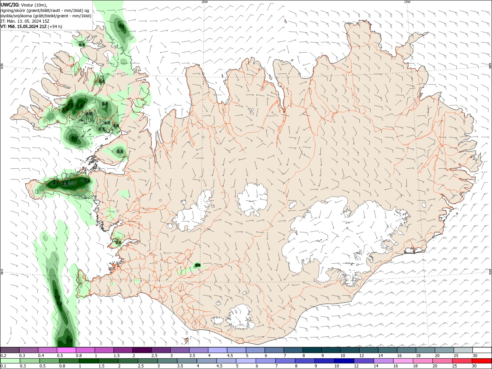This screenshot has width=492, height=369.
Task: Select the darkest green 1 swatch in lower legend
Action: [88, 361]
